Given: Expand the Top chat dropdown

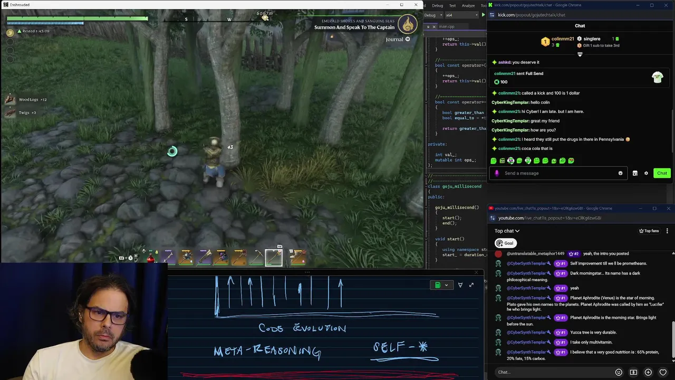Looking at the screenshot, I should 507,231.
